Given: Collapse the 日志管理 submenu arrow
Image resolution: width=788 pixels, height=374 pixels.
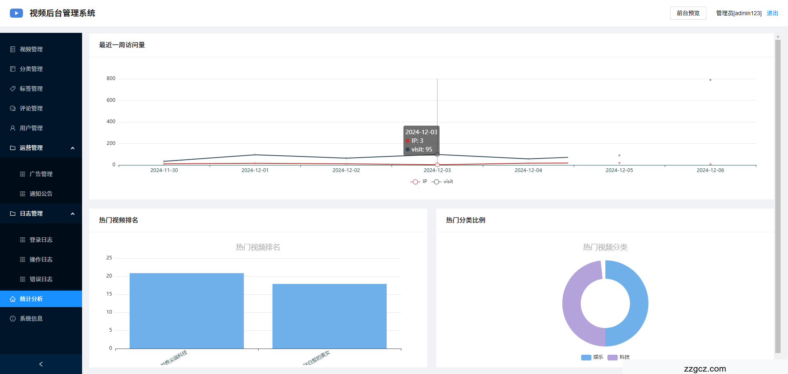Looking at the screenshot, I should (73, 213).
